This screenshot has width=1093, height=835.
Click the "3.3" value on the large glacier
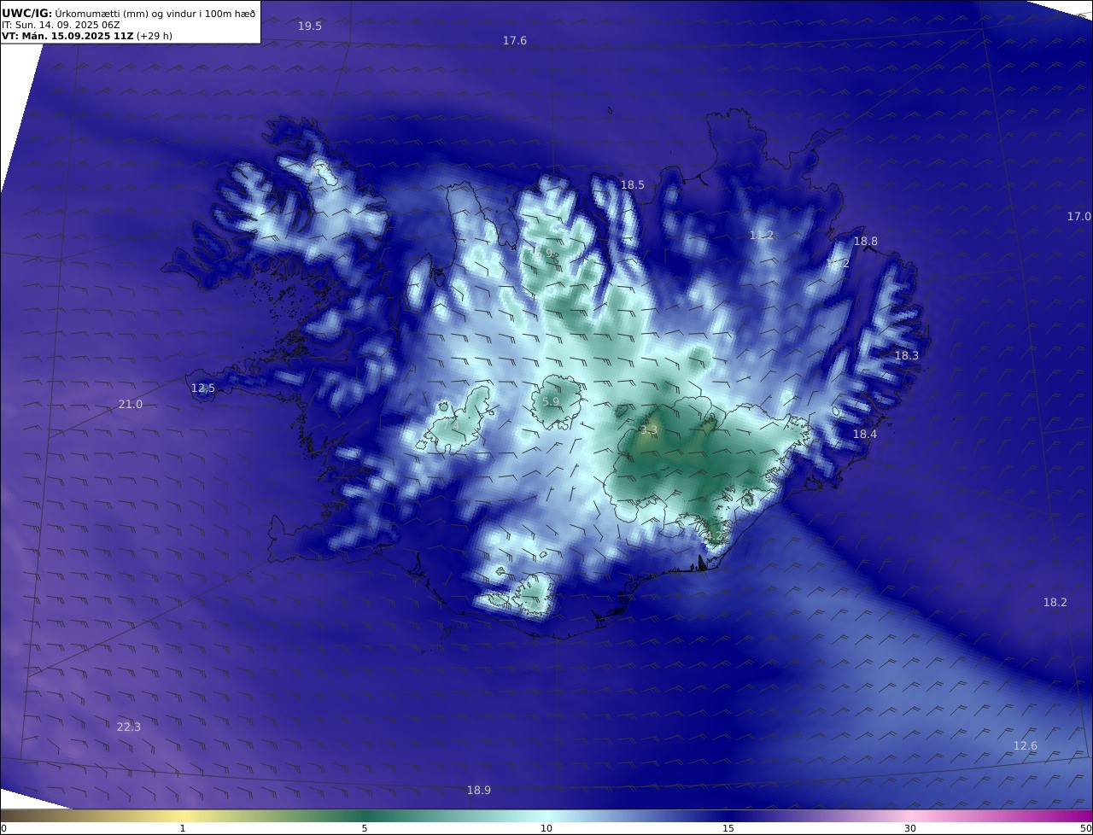649,430
